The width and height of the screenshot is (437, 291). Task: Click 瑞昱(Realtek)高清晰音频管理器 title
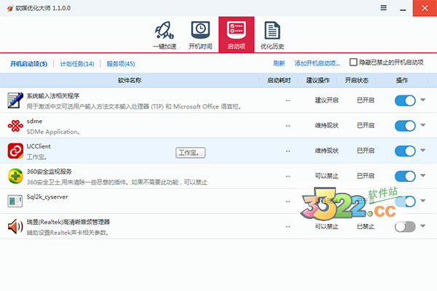pos(68,222)
